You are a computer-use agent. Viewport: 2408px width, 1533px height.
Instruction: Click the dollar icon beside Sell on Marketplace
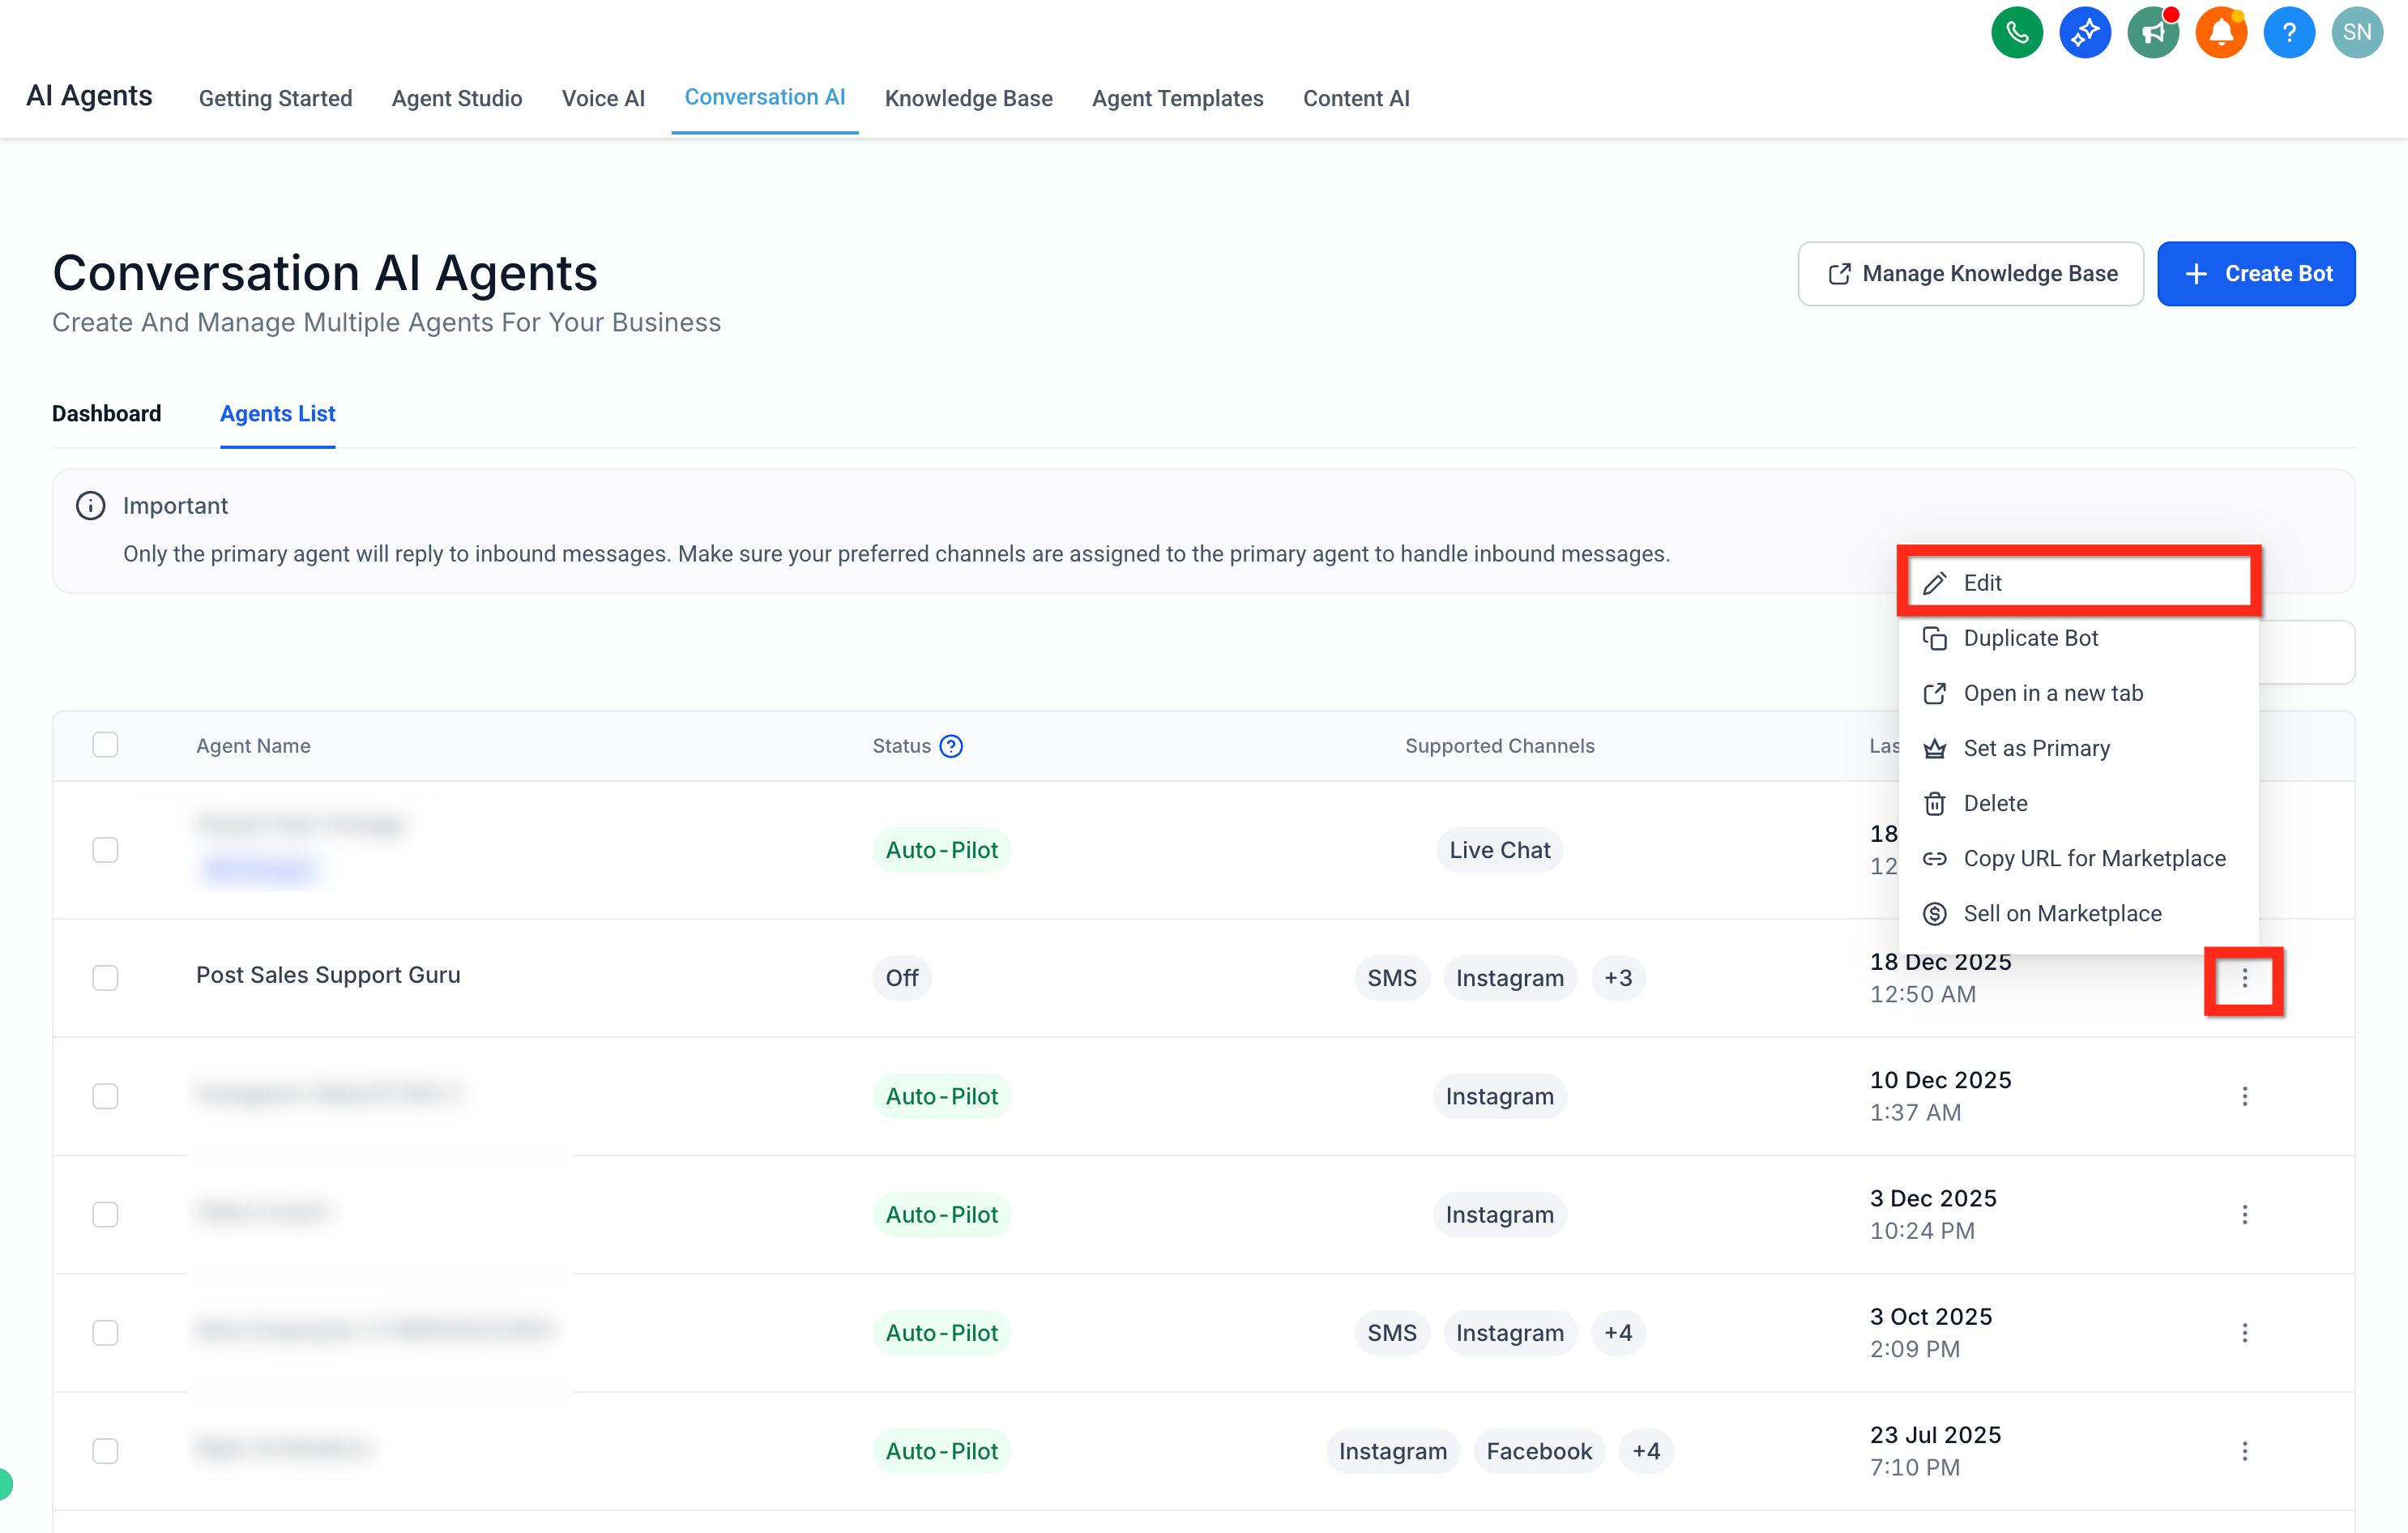1934,913
